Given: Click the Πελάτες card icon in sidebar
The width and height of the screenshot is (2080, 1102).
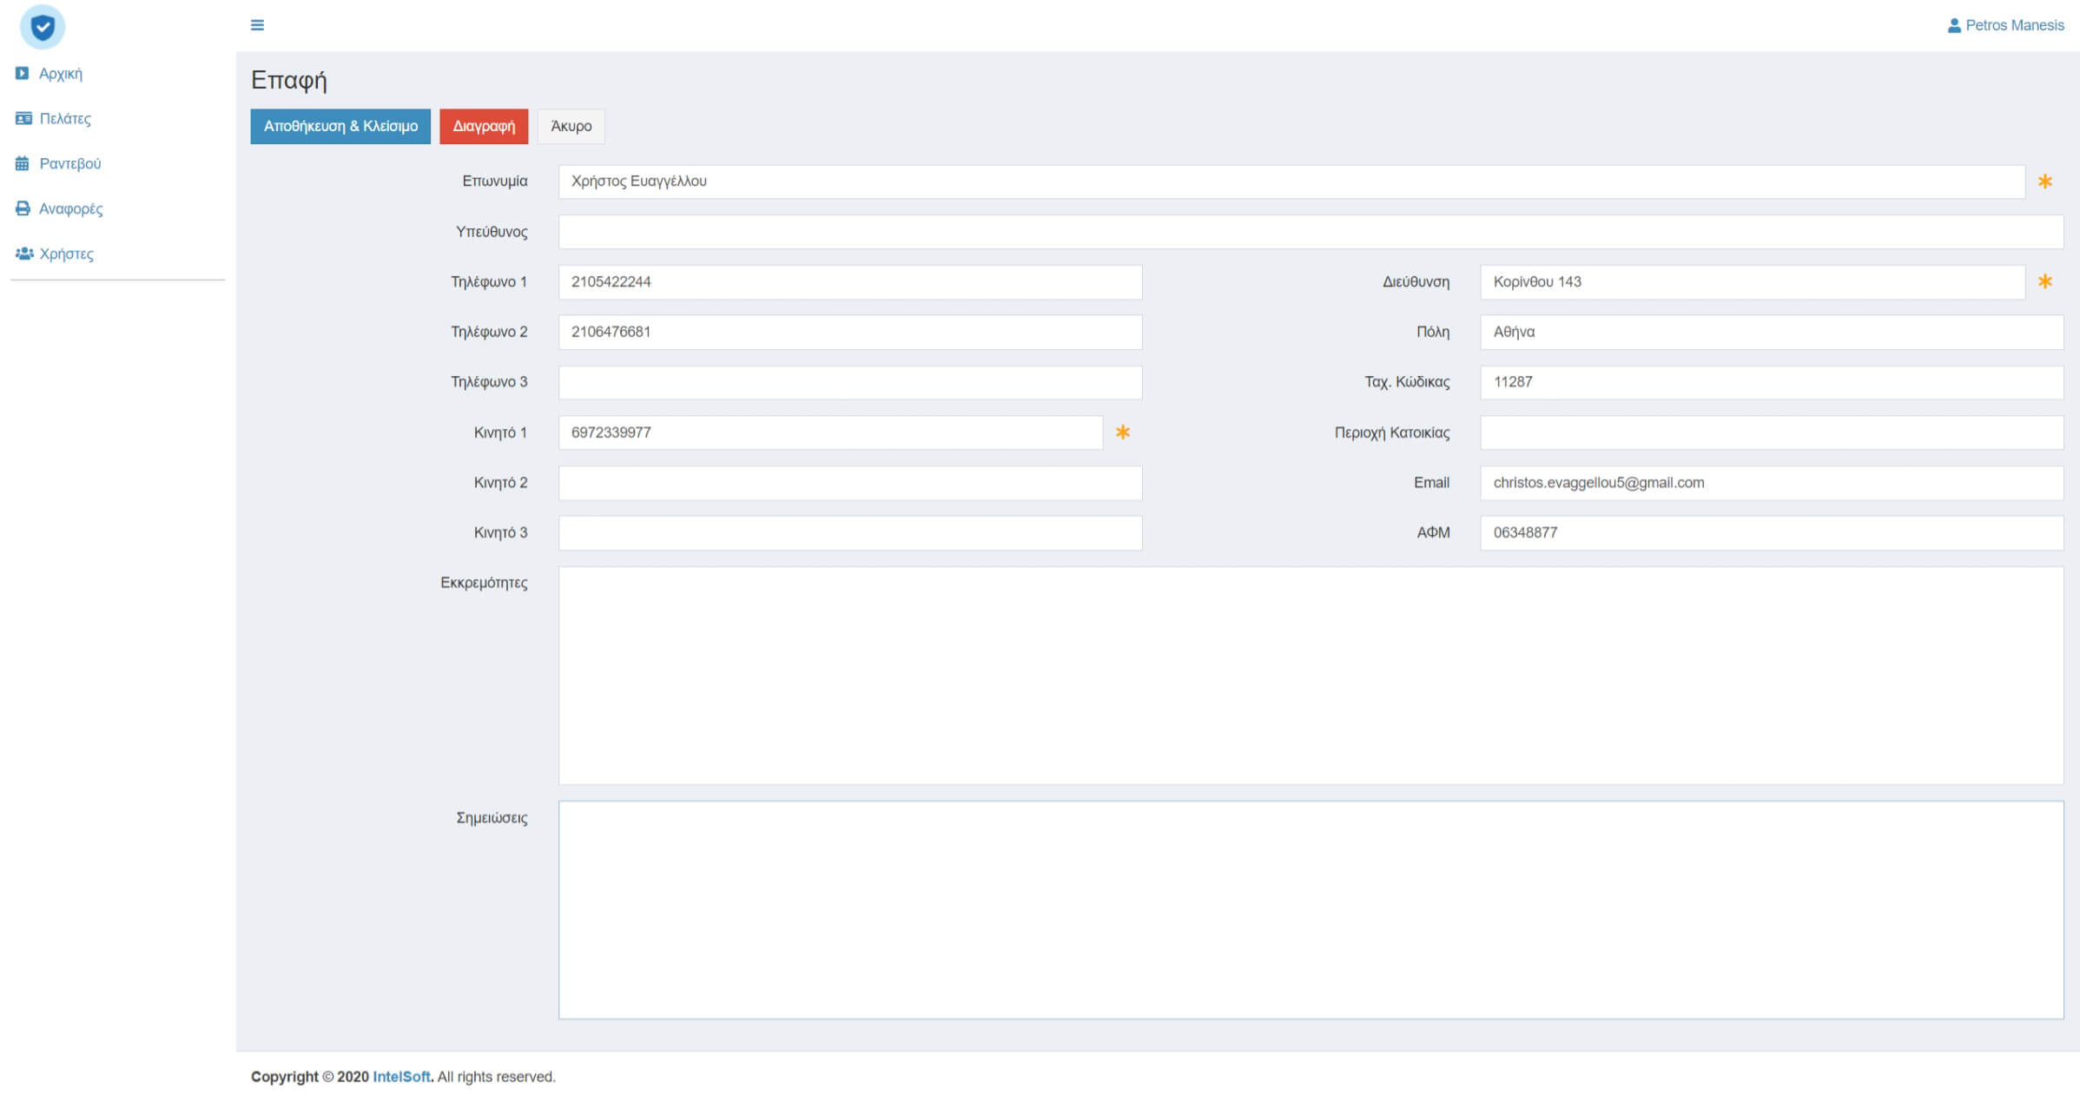Looking at the screenshot, I should [x=23, y=119].
